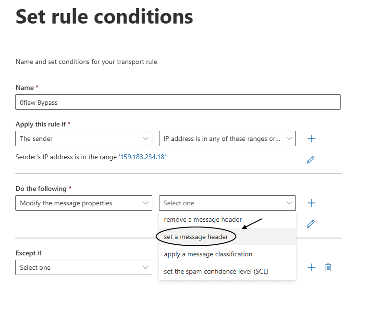This screenshot has height=315, width=392.
Task: Add another condition with the plus icon
Action: pyautogui.click(x=311, y=139)
